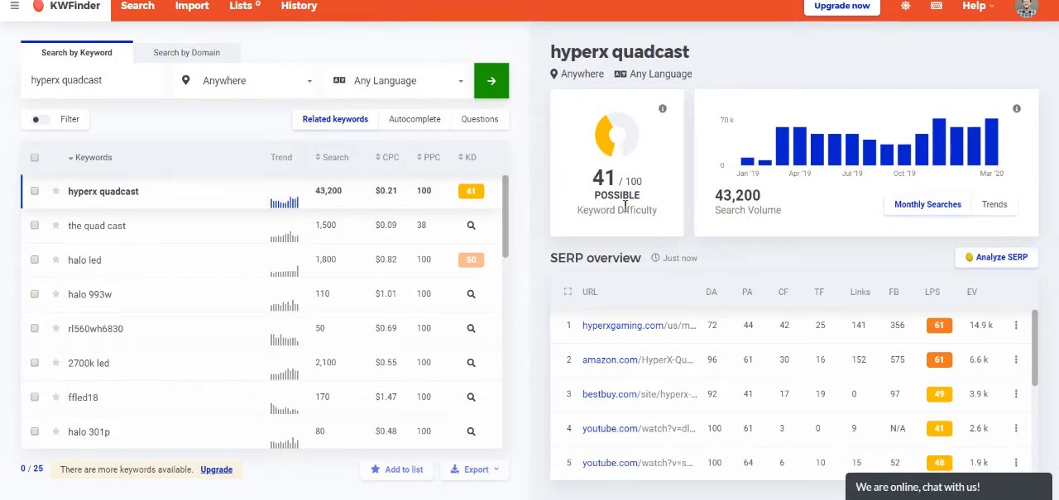
Task: Check KD magnifier for rl560wh6830
Action: (x=471, y=328)
